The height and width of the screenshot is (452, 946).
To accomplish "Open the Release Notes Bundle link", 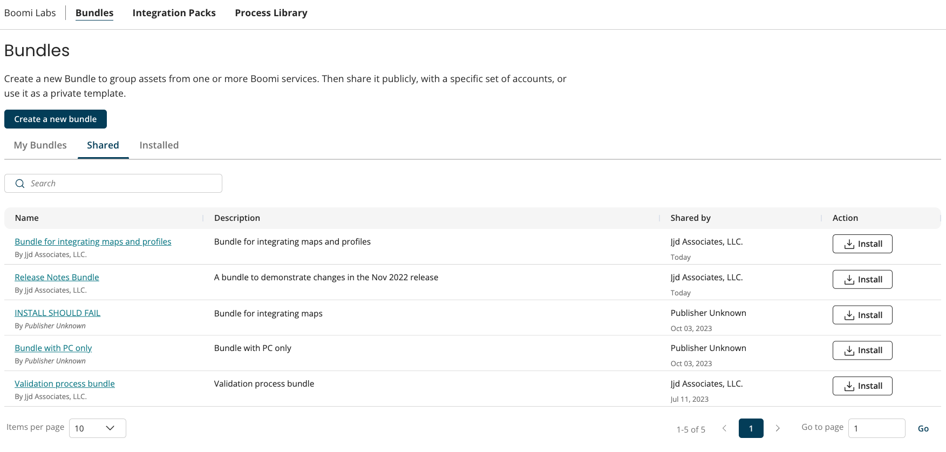I will point(57,278).
